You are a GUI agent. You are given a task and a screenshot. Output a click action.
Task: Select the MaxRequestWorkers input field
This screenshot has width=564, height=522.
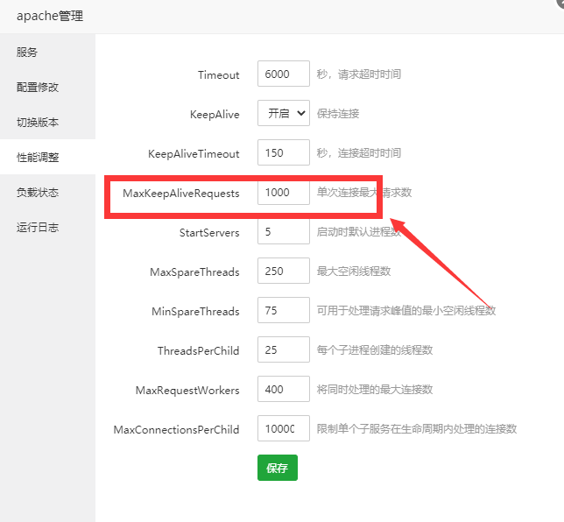tap(283, 389)
